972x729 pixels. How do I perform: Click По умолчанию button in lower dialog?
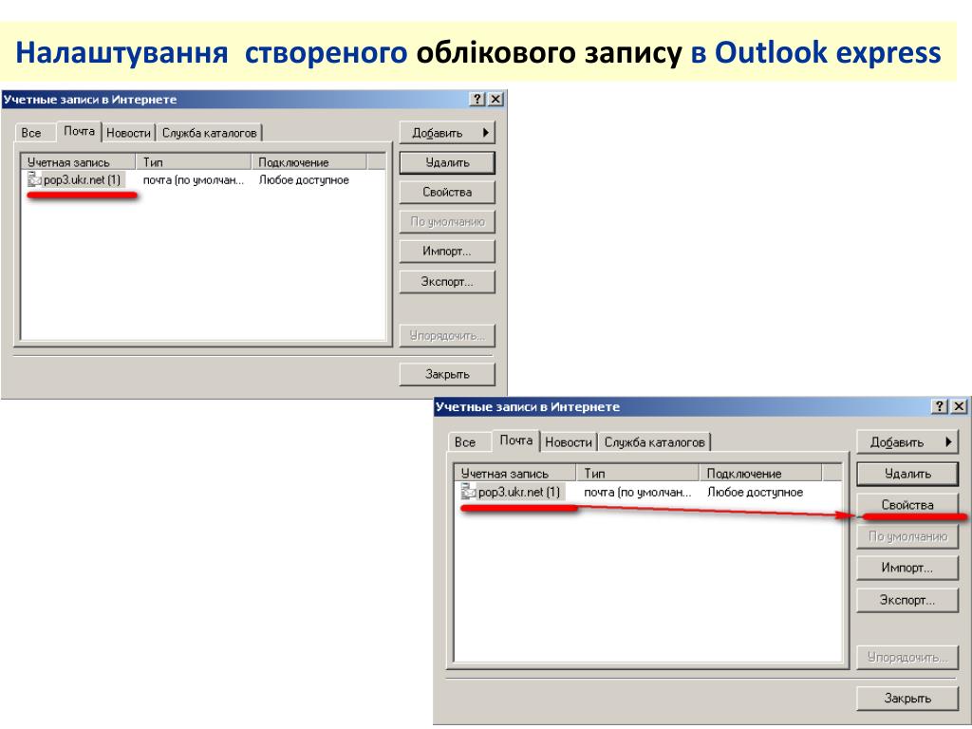[x=907, y=536]
